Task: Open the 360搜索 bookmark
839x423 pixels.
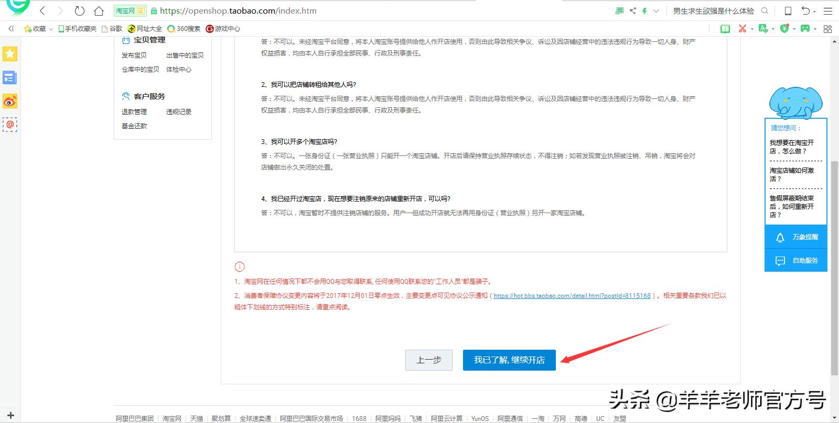Action: 184,29
